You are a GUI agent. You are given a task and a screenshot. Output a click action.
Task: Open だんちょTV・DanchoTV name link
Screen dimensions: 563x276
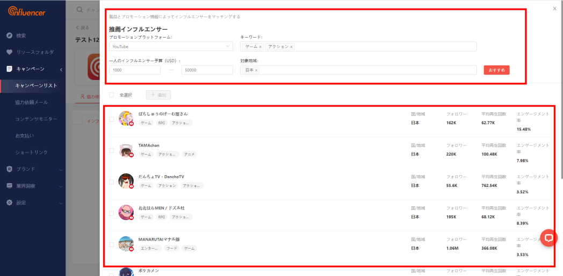[161, 177]
